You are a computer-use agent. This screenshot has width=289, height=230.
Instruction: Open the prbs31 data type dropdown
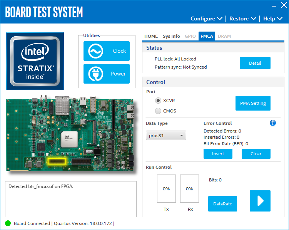point(166,136)
